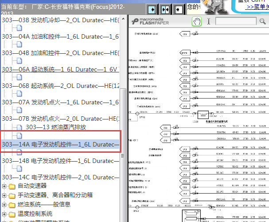Select the FlashPaper text selection cursor tool
The width and height of the screenshot is (269, 222).
(209, 21)
